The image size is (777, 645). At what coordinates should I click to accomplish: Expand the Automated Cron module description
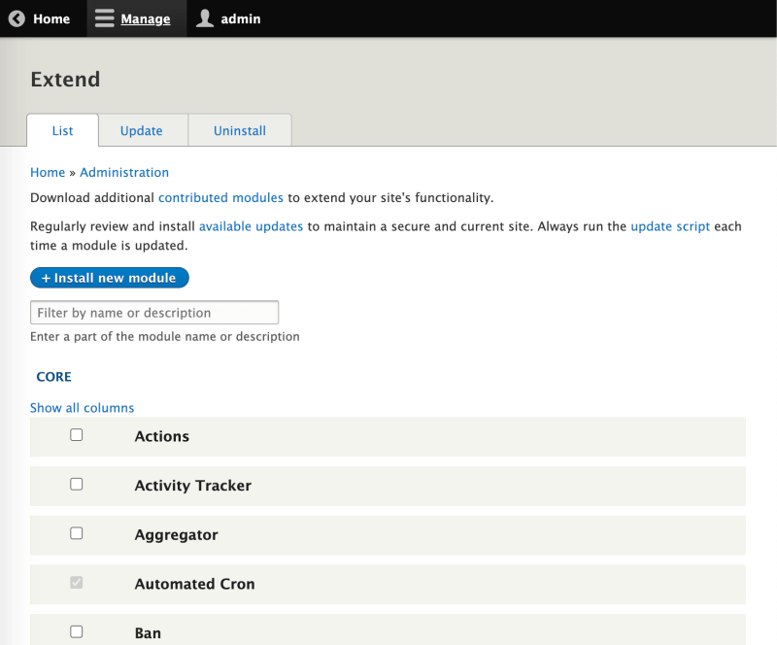click(x=194, y=584)
